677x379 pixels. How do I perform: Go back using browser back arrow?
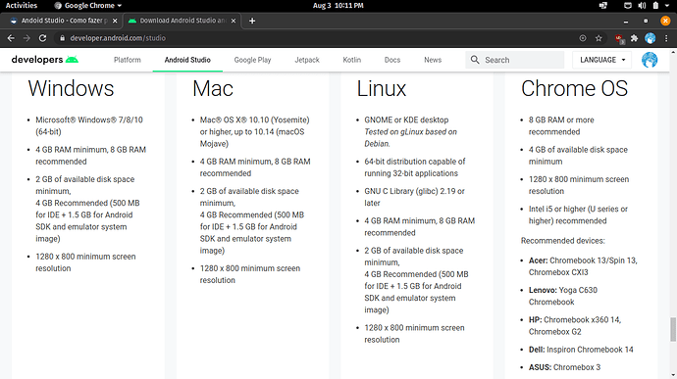11,38
